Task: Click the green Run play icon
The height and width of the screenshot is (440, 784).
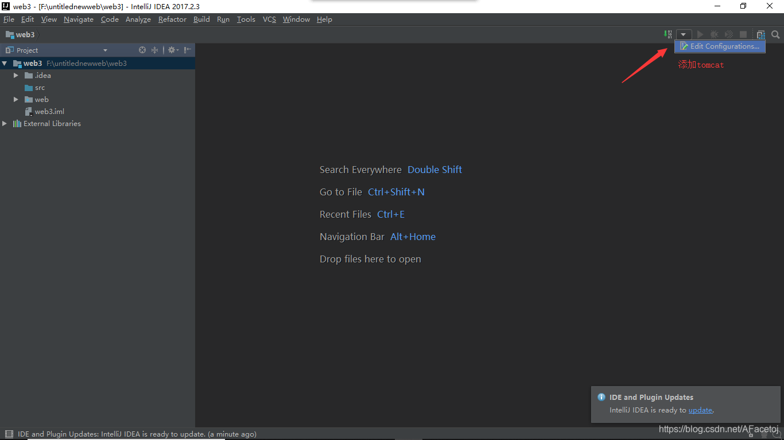Action: point(700,35)
